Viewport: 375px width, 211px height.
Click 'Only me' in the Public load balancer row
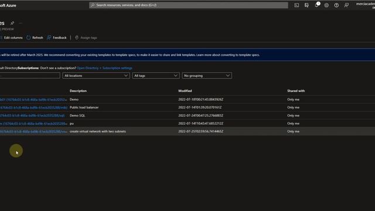coord(293,107)
